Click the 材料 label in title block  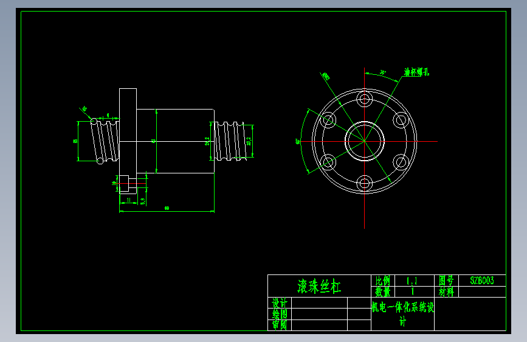point(446,291)
